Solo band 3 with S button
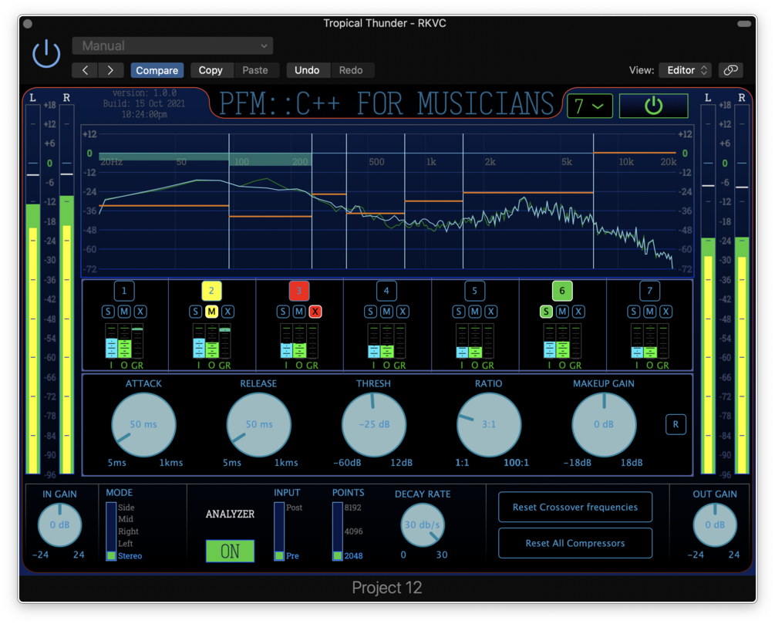This screenshot has width=775, height=624. pos(283,312)
